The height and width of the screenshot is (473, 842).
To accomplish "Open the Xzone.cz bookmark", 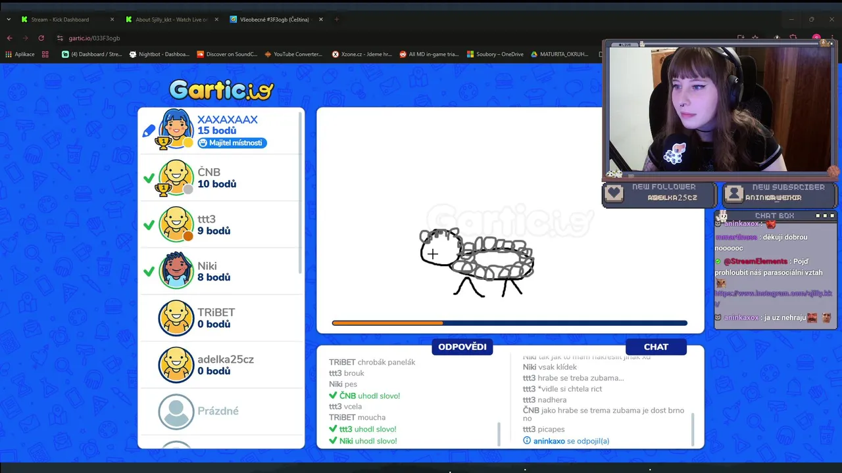I will (362, 55).
